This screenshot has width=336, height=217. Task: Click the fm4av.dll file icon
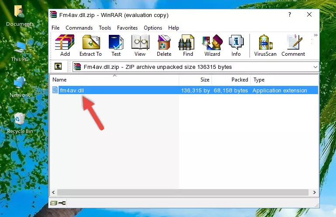(55, 90)
